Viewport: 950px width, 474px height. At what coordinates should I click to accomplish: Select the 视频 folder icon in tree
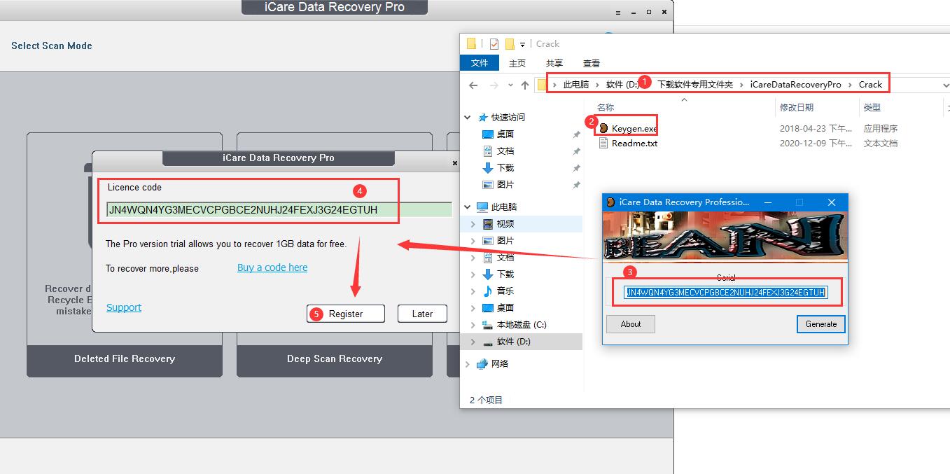[x=488, y=224]
